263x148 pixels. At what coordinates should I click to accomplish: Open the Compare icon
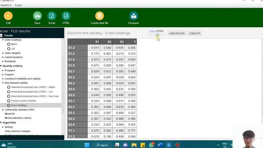coord(134,16)
